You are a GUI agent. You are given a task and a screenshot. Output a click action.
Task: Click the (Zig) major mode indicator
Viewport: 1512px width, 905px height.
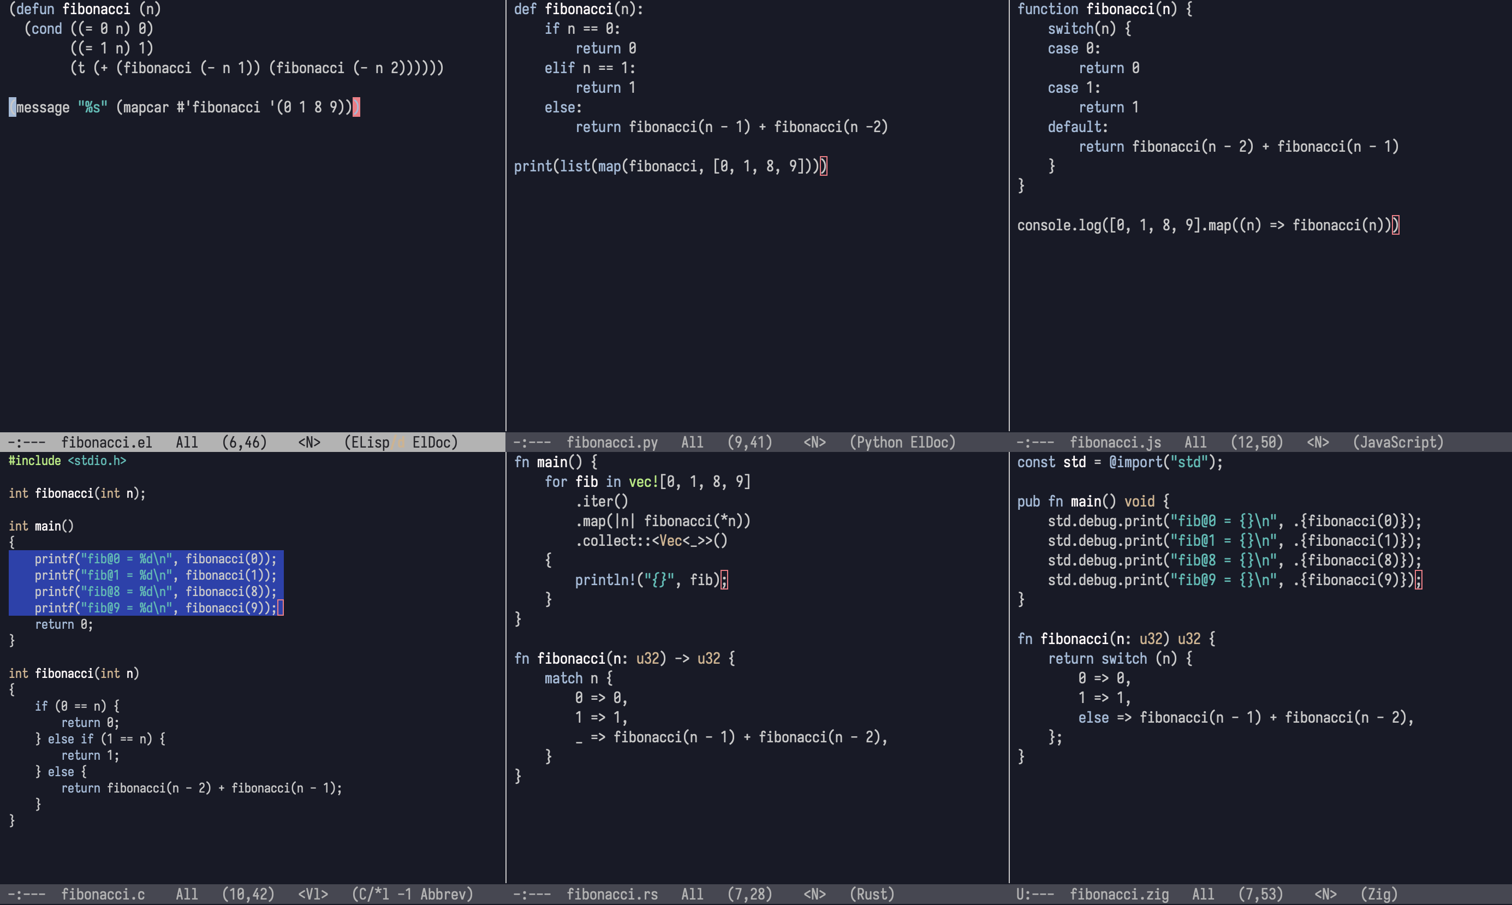tap(1379, 894)
